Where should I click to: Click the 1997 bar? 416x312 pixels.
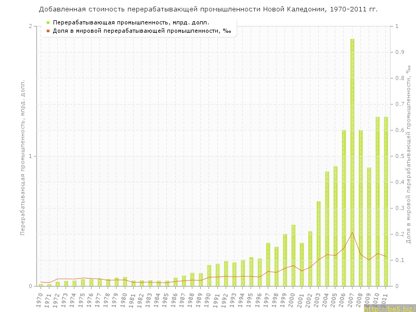268,264
